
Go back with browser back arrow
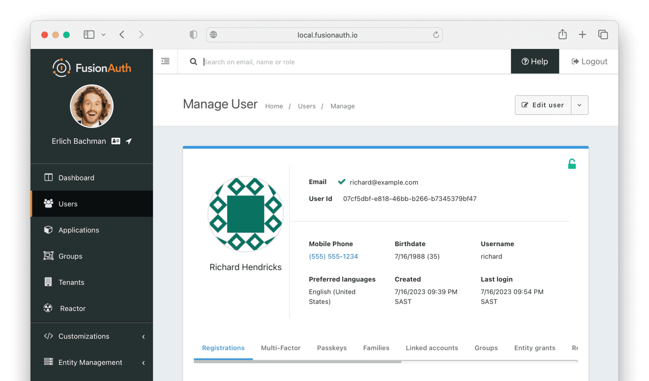[122, 34]
